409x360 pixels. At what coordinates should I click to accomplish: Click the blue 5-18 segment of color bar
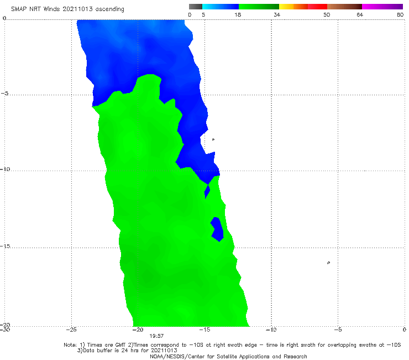click(221, 7)
